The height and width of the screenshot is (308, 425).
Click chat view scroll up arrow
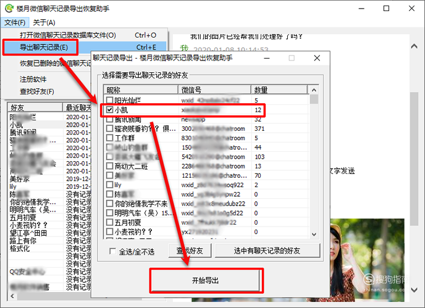click(x=414, y=46)
